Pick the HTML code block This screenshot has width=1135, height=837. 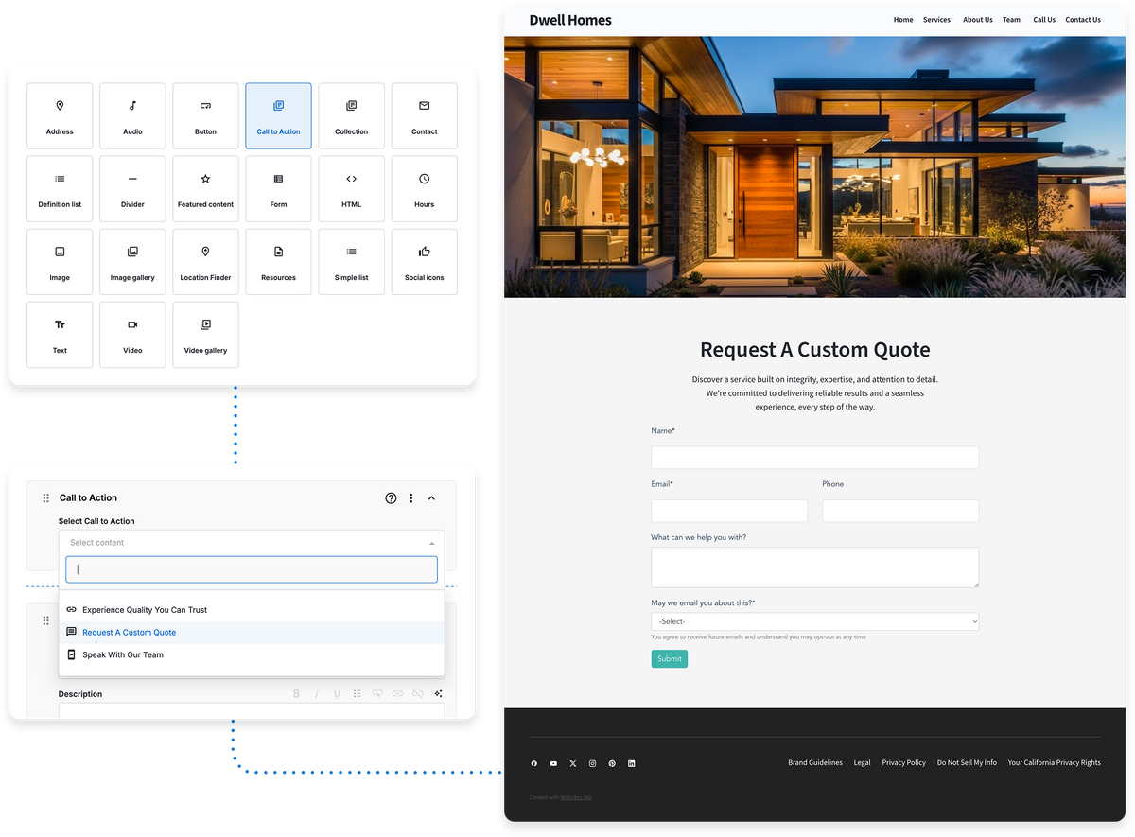pyautogui.click(x=351, y=188)
